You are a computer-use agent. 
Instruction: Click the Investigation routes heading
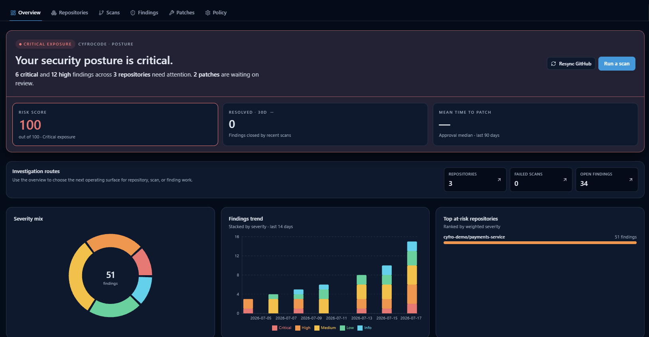[36, 171]
